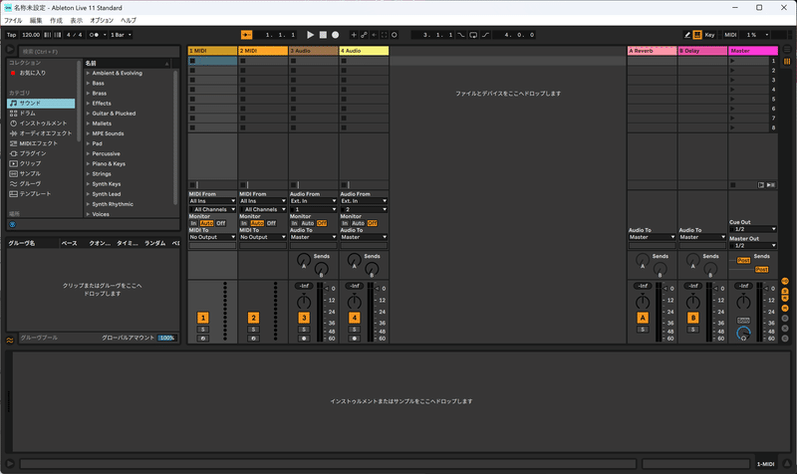797x474 pixels.
Task: Expand the Bass folder
Action: click(88, 84)
